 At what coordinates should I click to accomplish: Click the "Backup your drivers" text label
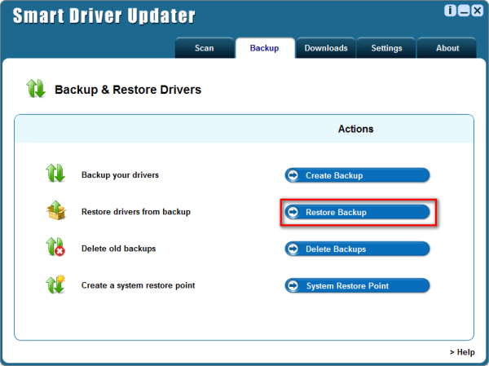coord(120,175)
